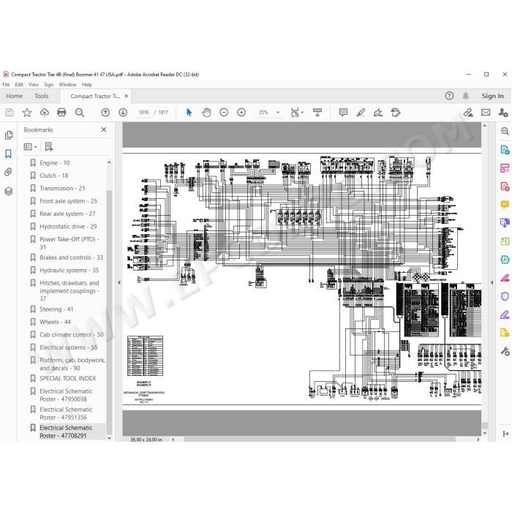Open the SPECIAL TOOL INDEX bookmark

tap(67, 378)
